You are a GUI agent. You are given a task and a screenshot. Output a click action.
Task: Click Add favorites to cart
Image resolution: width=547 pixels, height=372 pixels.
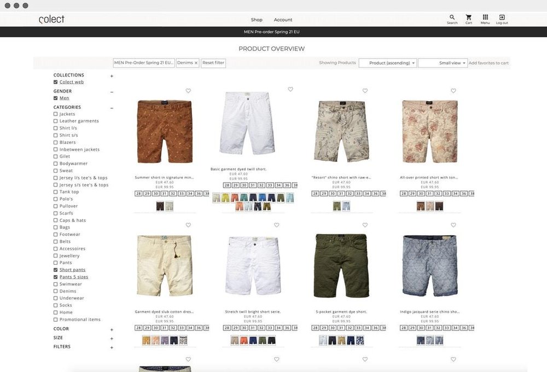[x=487, y=62]
